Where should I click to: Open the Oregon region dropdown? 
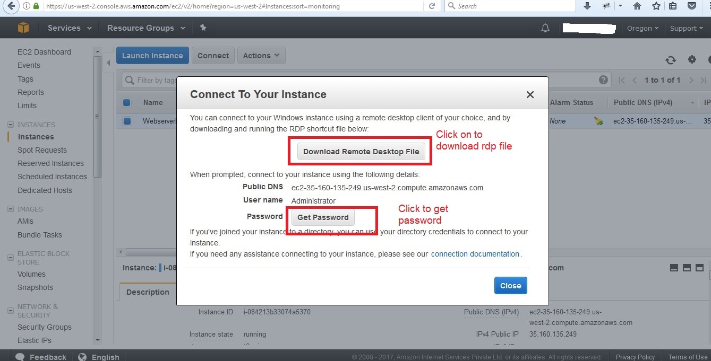pos(643,28)
